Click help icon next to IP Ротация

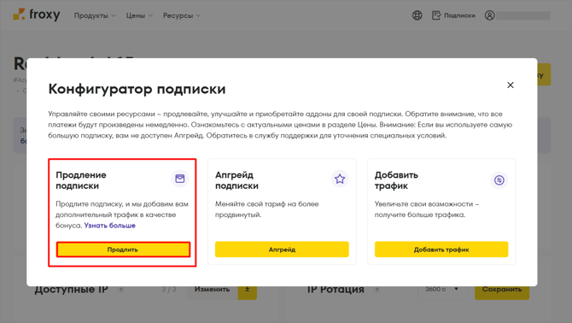click(x=376, y=290)
